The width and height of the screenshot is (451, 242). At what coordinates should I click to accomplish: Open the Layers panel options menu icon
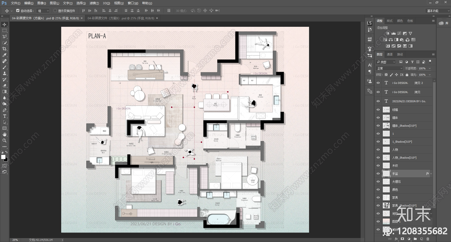(433, 54)
